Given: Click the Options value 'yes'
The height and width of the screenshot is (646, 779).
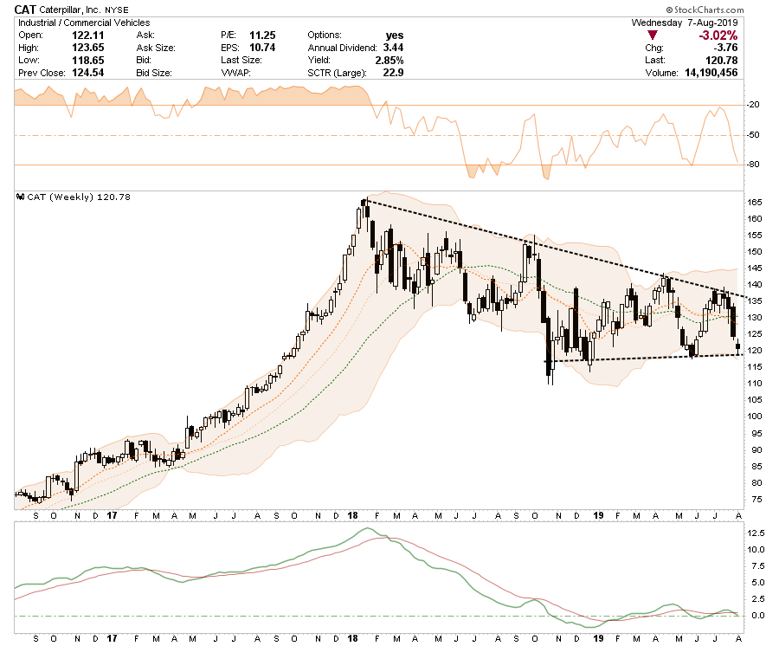Looking at the screenshot, I should 395,36.
